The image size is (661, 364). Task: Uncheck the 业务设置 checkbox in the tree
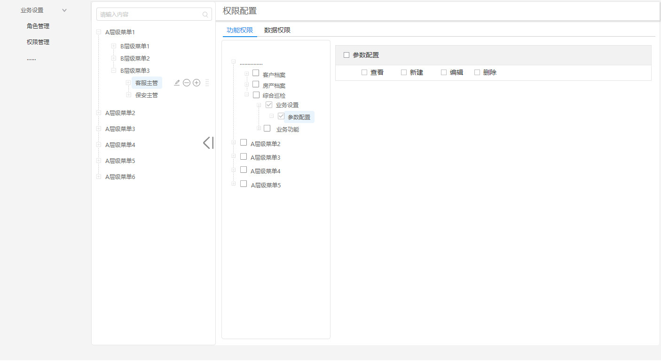(x=268, y=104)
